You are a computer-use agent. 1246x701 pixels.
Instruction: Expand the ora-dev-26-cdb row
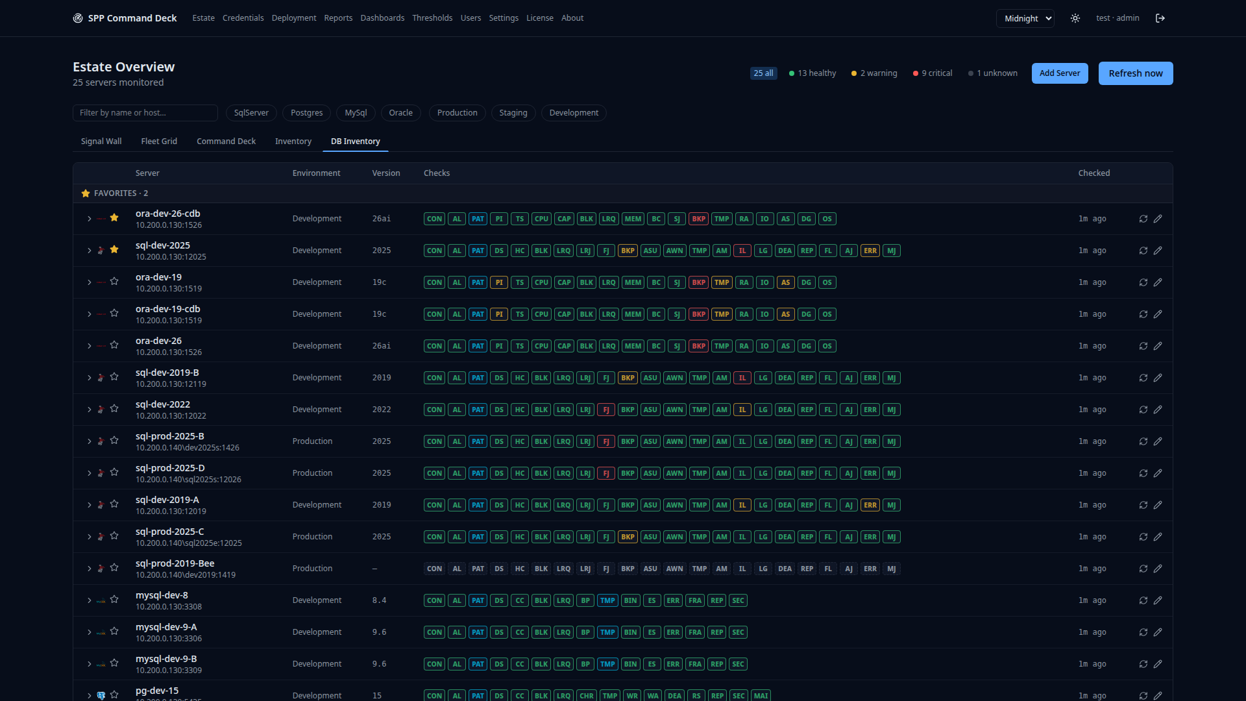90,219
